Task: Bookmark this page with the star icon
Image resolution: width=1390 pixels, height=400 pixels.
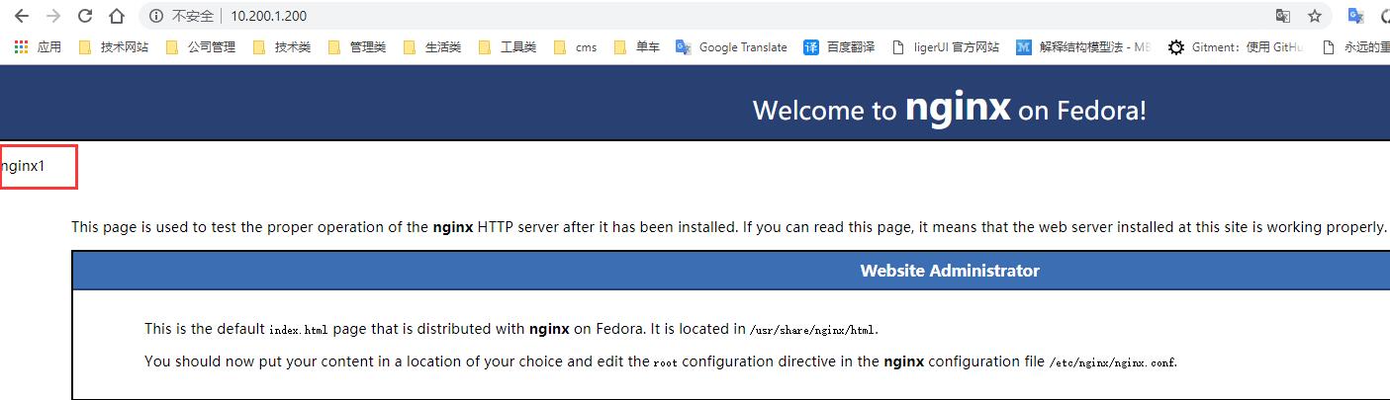Action: point(1315,16)
